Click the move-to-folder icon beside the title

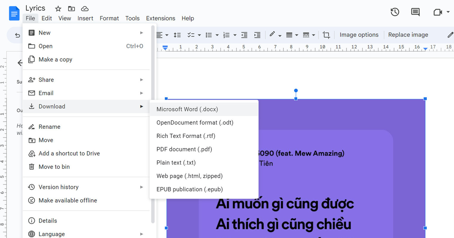point(71,9)
